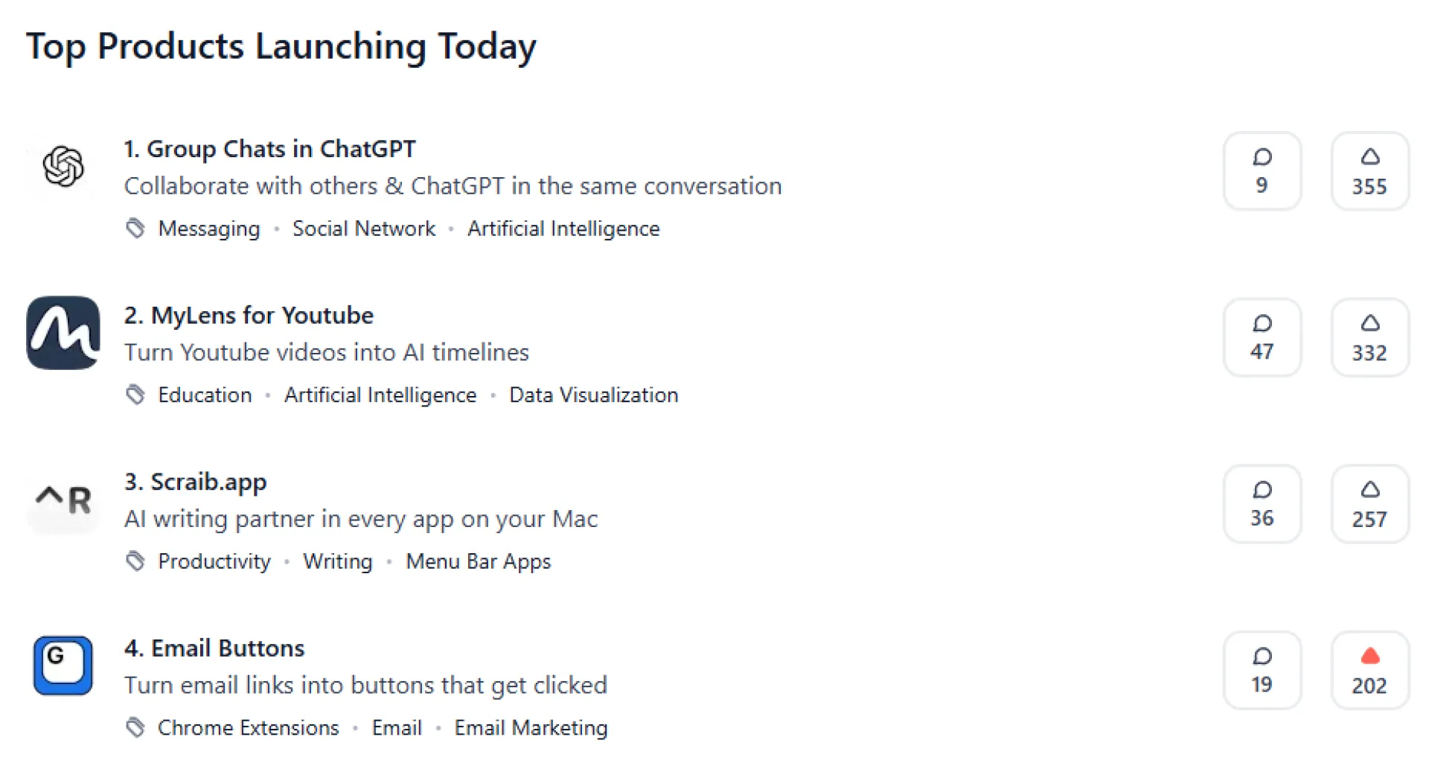1429x772 pixels.
Task: Upvote MyLens for Youtube
Action: click(x=1369, y=337)
